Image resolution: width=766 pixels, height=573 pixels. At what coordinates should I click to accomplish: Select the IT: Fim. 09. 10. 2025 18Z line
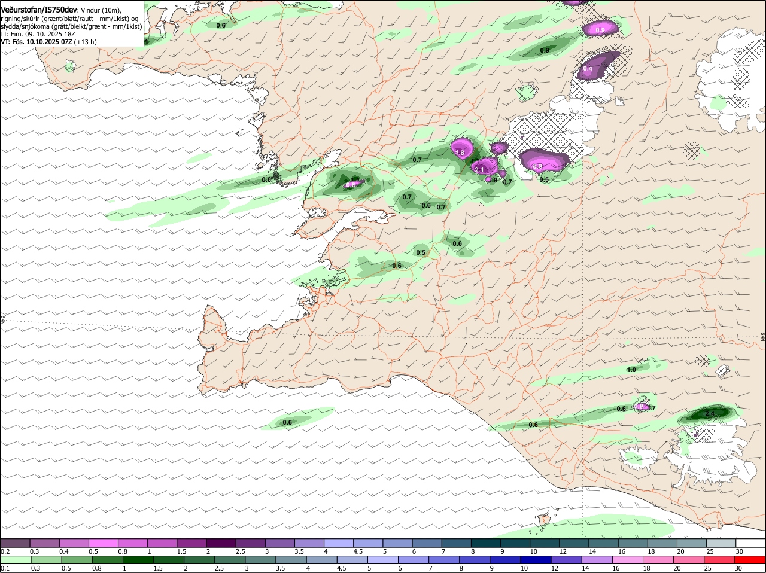point(38,34)
